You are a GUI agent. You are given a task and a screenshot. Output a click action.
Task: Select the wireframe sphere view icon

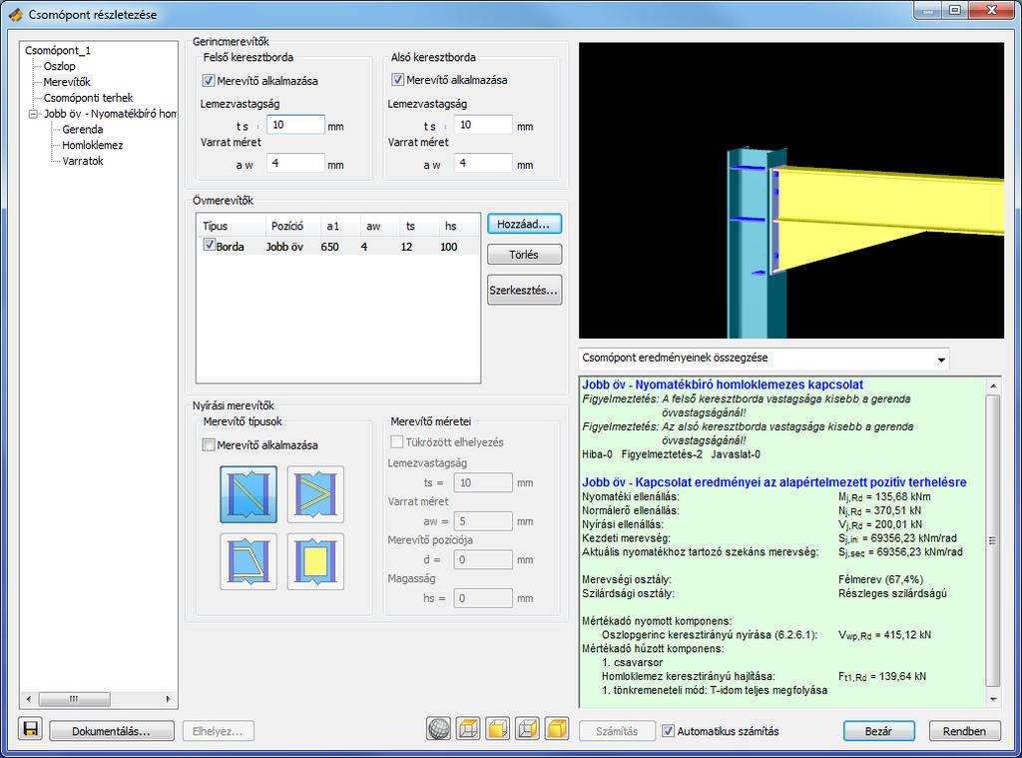(439, 729)
